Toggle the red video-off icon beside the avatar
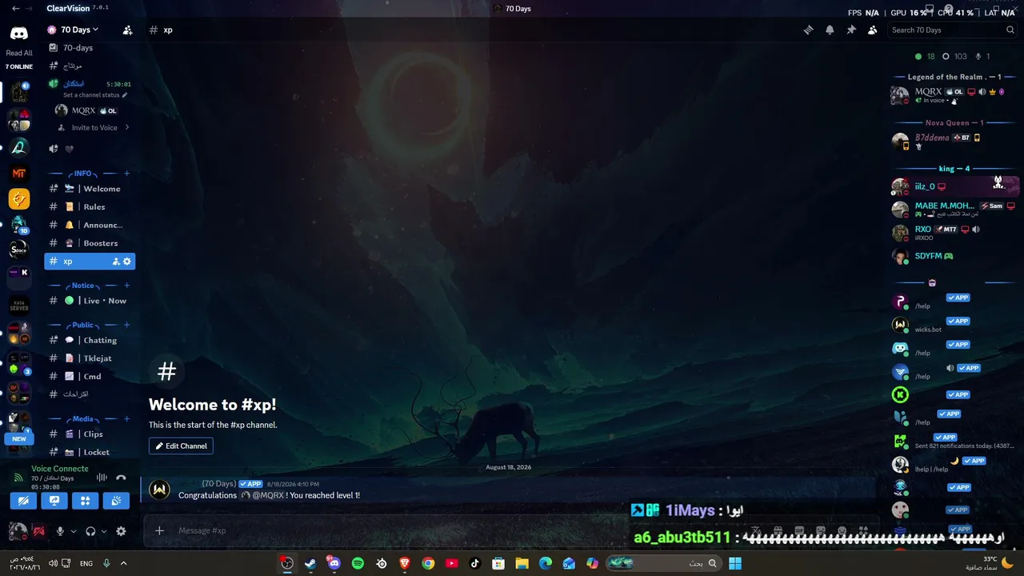1024x576 pixels. 38,531
